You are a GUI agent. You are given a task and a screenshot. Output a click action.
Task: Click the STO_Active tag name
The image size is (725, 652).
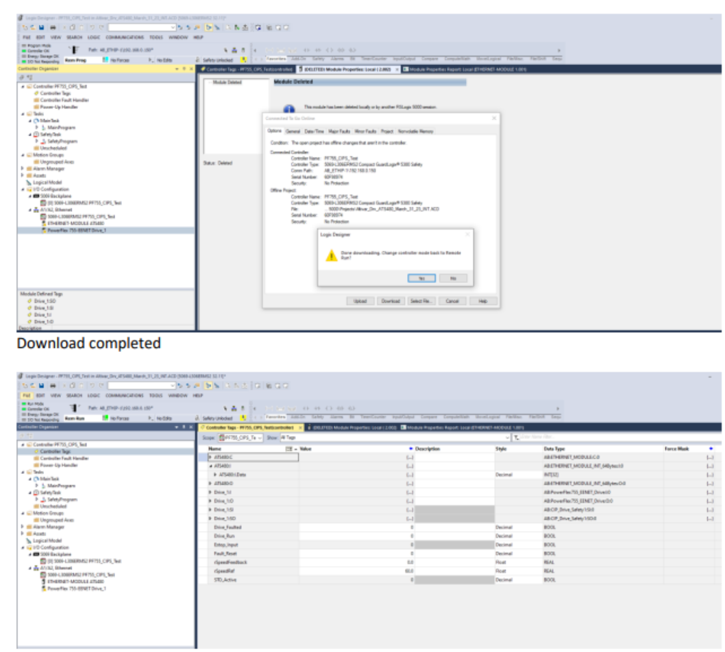tap(225, 580)
